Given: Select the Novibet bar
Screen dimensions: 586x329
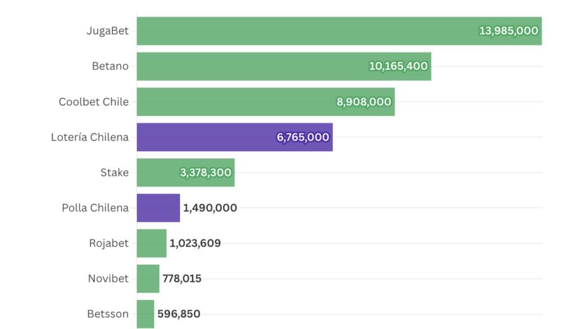Looking at the screenshot, I should (148, 279).
